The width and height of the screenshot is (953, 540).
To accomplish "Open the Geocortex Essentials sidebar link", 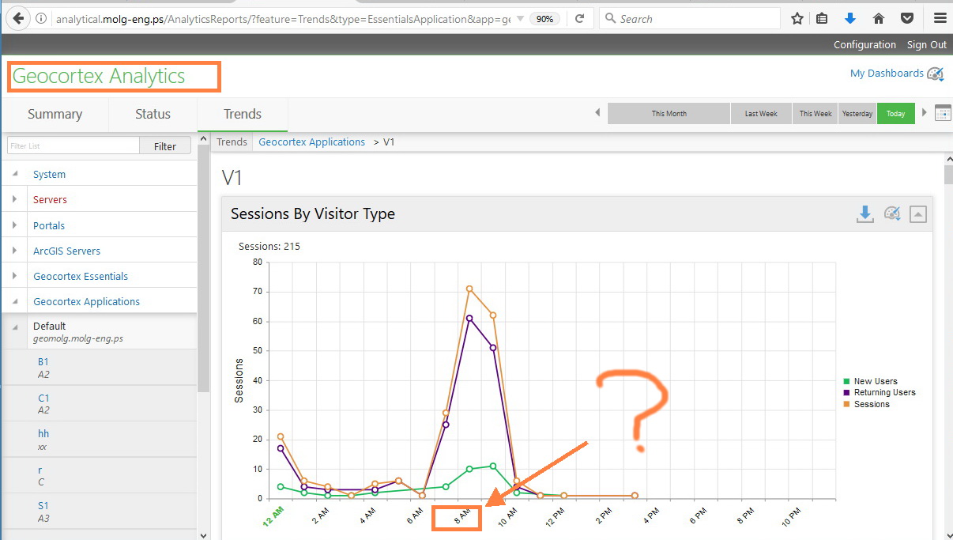I will [81, 276].
